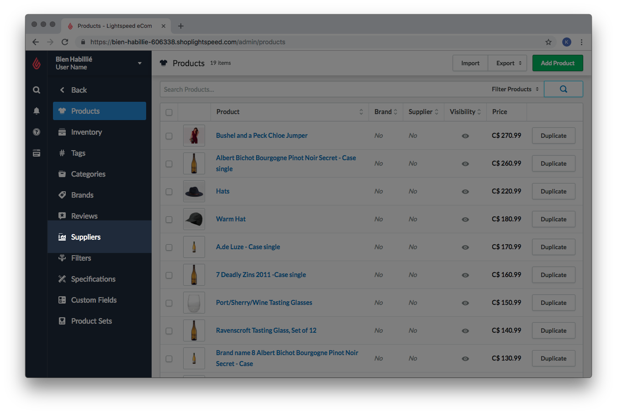
Task: Click the Brands tag icon
Action: click(x=62, y=195)
